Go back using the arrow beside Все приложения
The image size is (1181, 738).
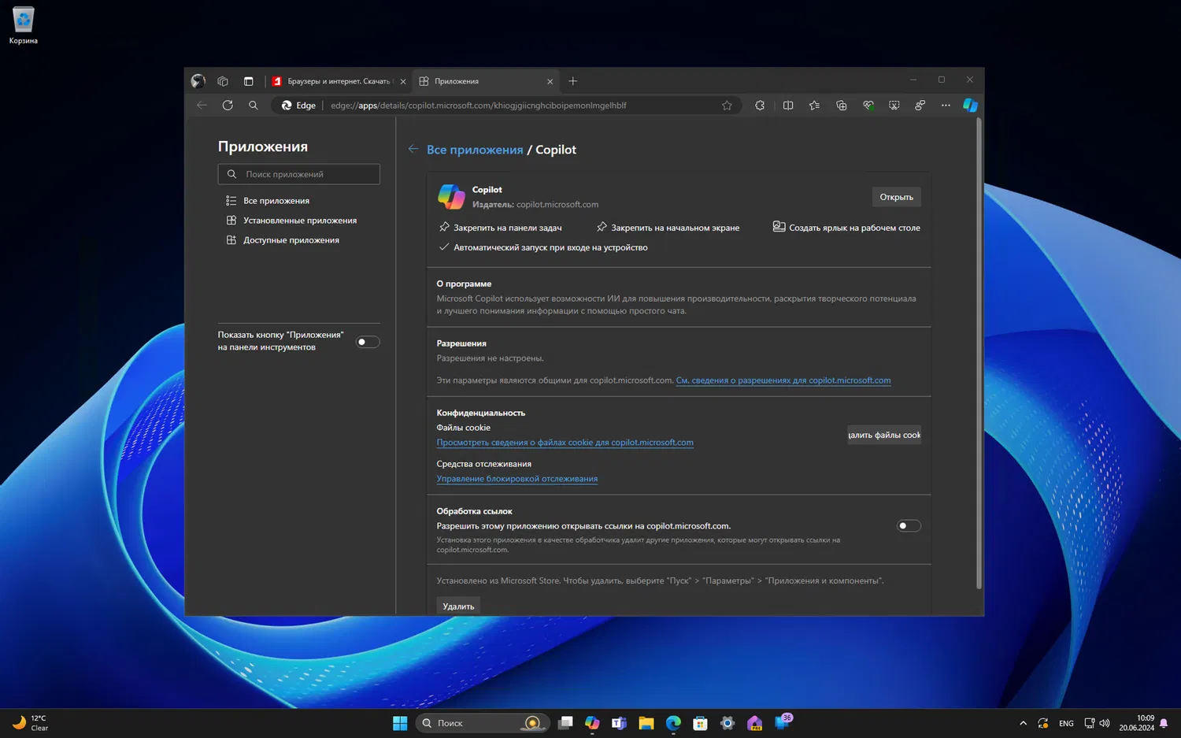(x=413, y=149)
